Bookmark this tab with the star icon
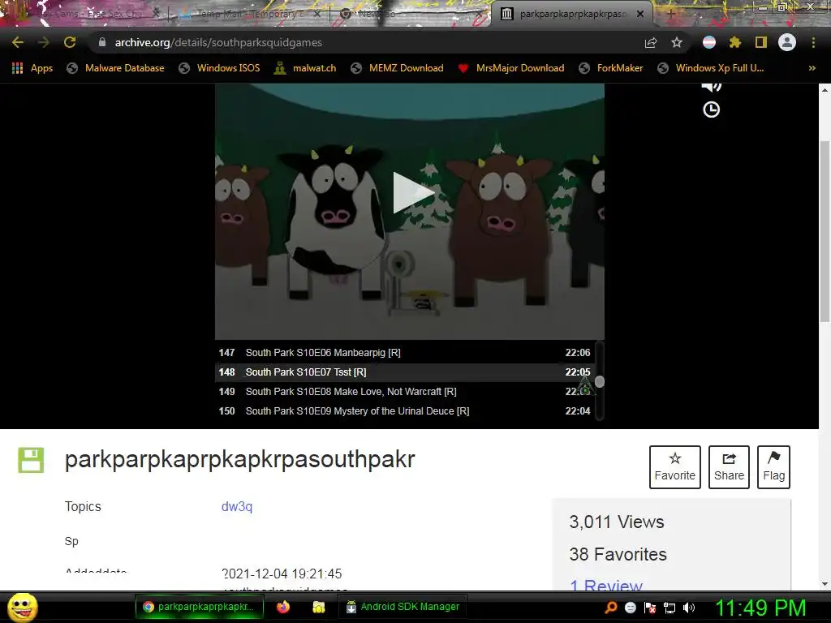This screenshot has height=623, width=831. coord(676,42)
